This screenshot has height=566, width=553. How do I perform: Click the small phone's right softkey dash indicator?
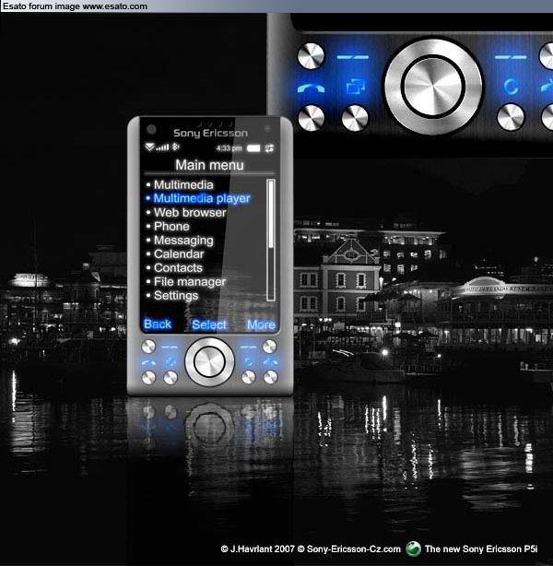248,348
